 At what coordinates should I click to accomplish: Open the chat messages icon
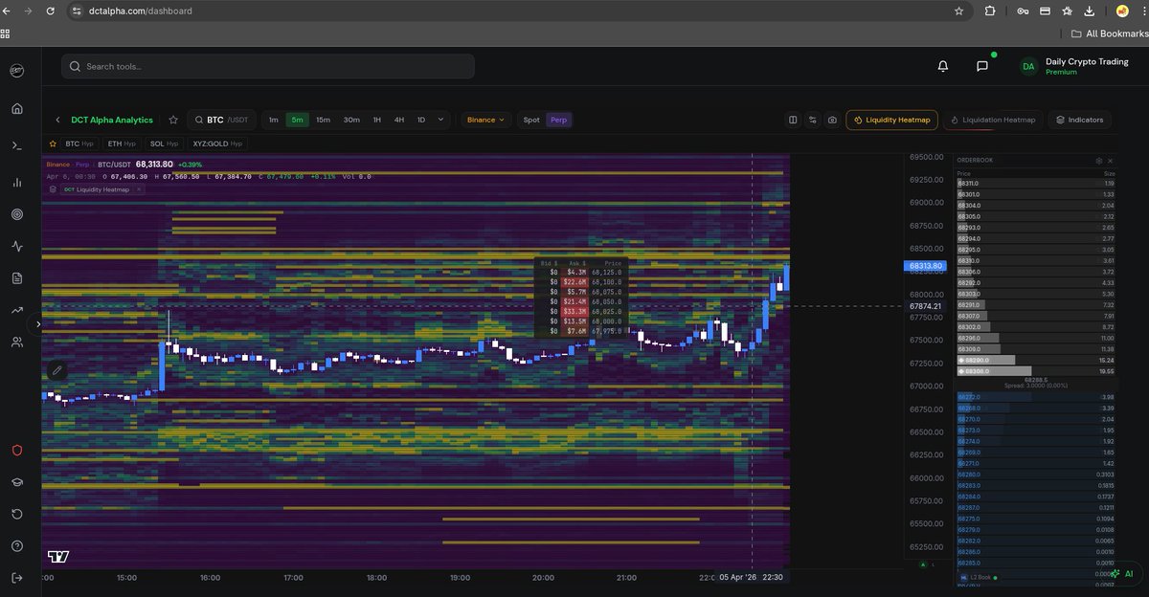(x=981, y=66)
